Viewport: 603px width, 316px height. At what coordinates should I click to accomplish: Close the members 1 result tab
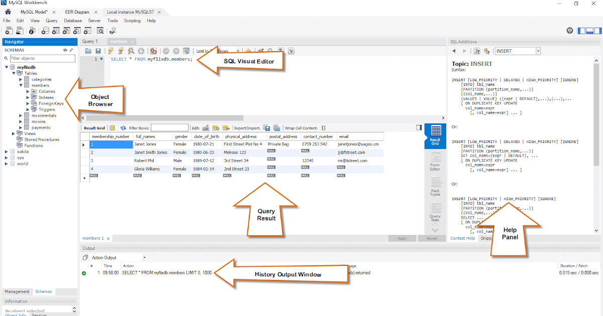(108, 238)
